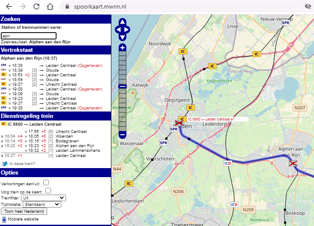
Task: Click Utrecht Centraal in the train schedule
Action: tap(71, 132)
